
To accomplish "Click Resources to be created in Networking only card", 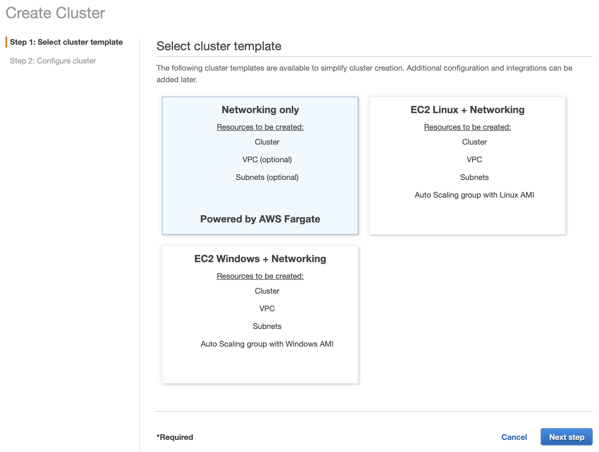I will pyautogui.click(x=260, y=127).
